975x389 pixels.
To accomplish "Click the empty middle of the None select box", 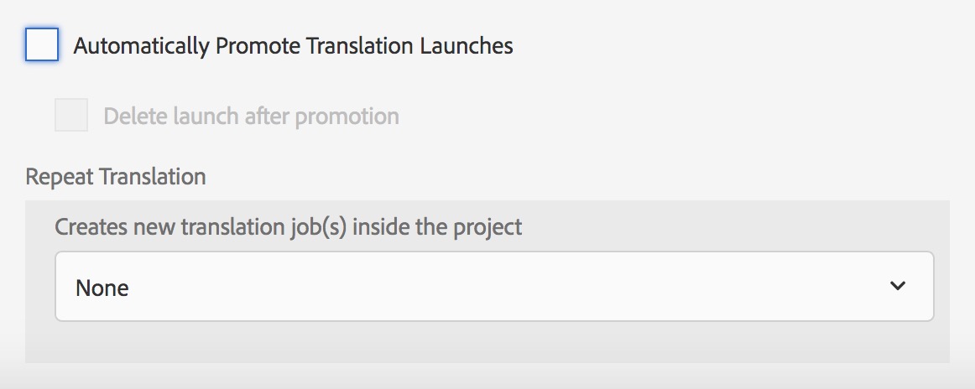I will pos(503,287).
